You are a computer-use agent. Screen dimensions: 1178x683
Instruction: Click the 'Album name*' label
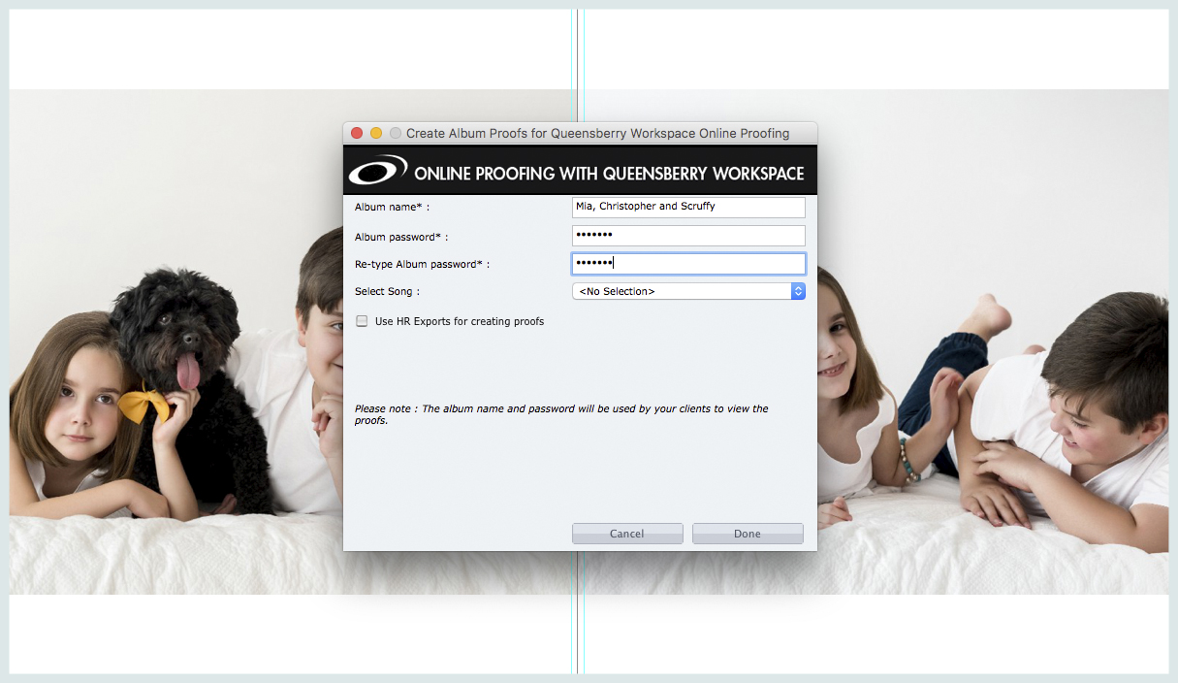pyautogui.click(x=392, y=207)
